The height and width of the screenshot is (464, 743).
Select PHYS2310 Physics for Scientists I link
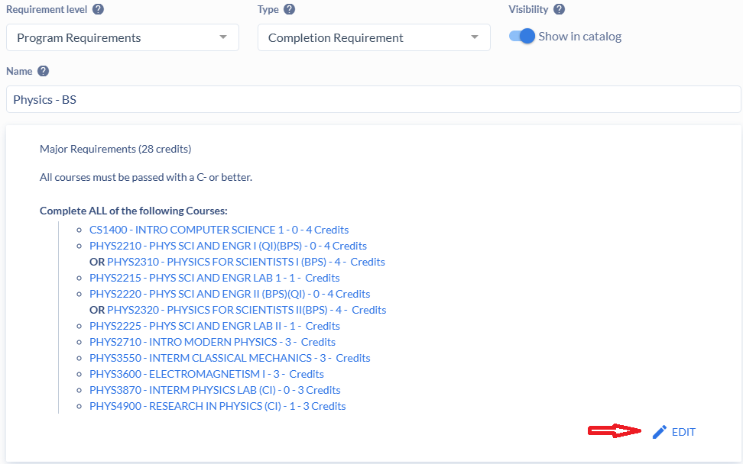coord(245,262)
